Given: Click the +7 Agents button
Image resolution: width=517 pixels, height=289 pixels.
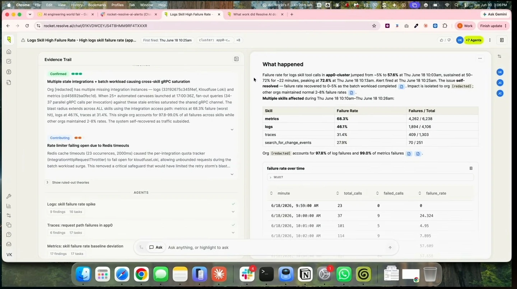Looking at the screenshot, I should click(x=474, y=40).
